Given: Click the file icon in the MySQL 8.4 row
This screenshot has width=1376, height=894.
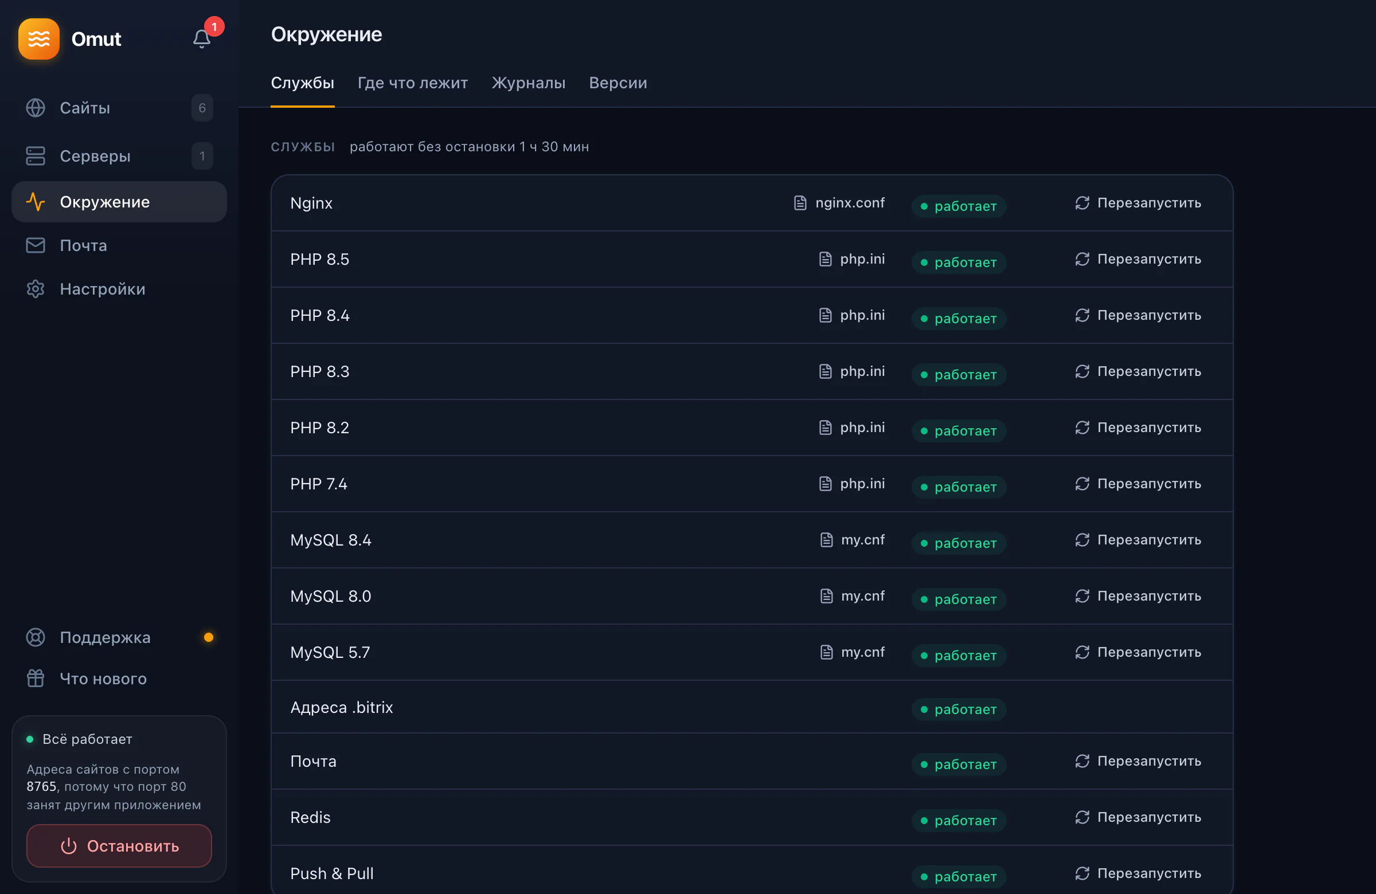Looking at the screenshot, I should 826,540.
